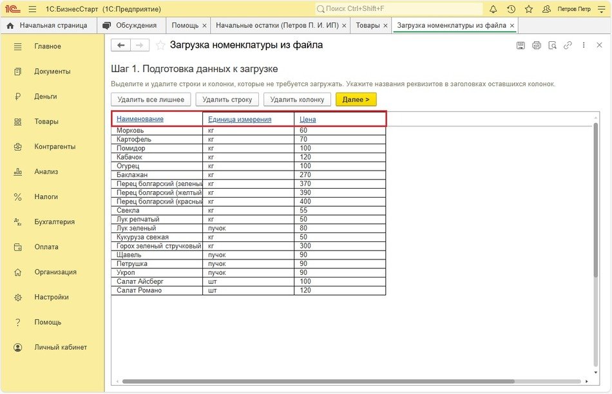Viewport: 612px width, 394px height.
Task: Switch to the Товары tab
Action: click(x=368, y=25)
